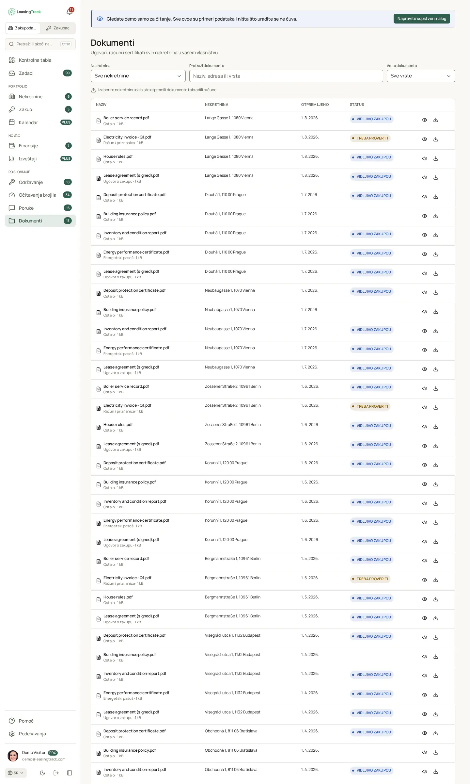Preview House rules.pdf at Lange Gasse

coord(424,158)
